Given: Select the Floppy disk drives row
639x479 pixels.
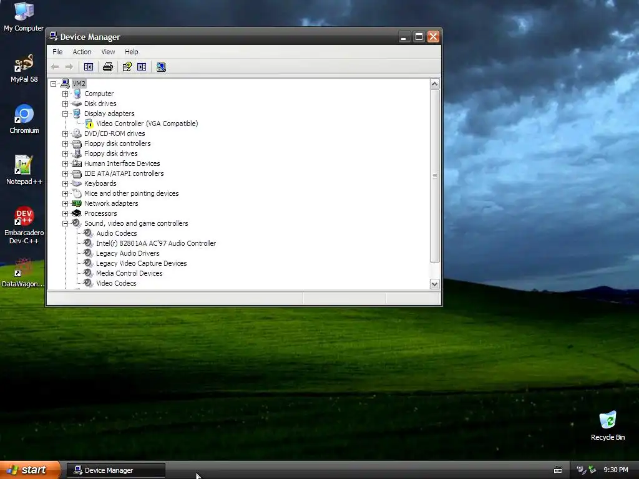Looking at the screenshot, I should (111, 153).
